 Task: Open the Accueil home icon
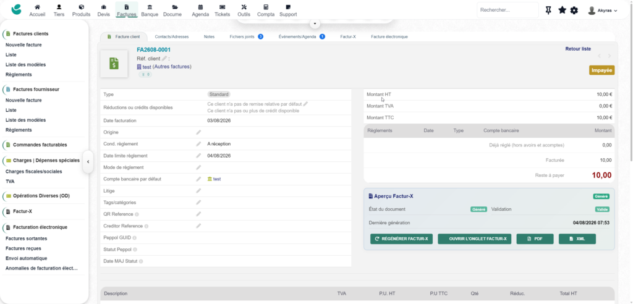point(37,7)
